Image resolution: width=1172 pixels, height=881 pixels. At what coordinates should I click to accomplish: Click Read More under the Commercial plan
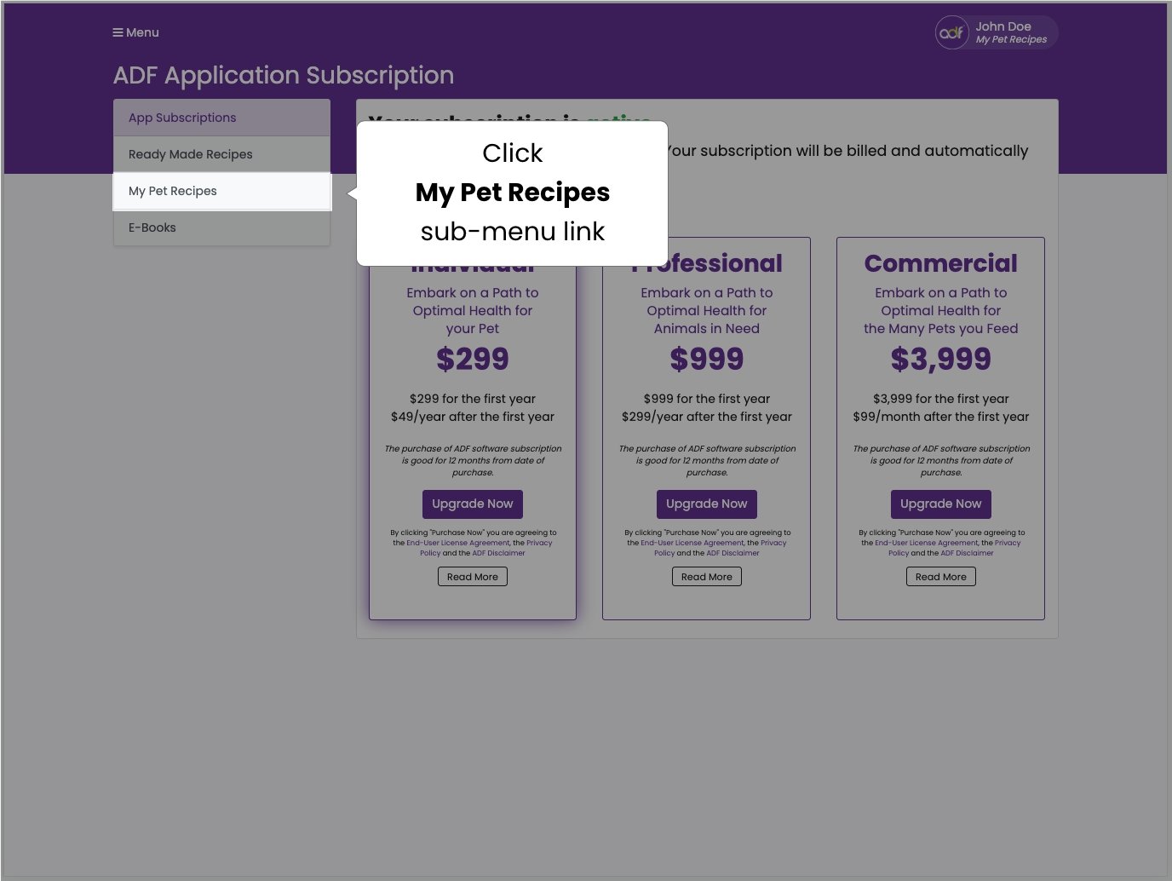(940, 576)
